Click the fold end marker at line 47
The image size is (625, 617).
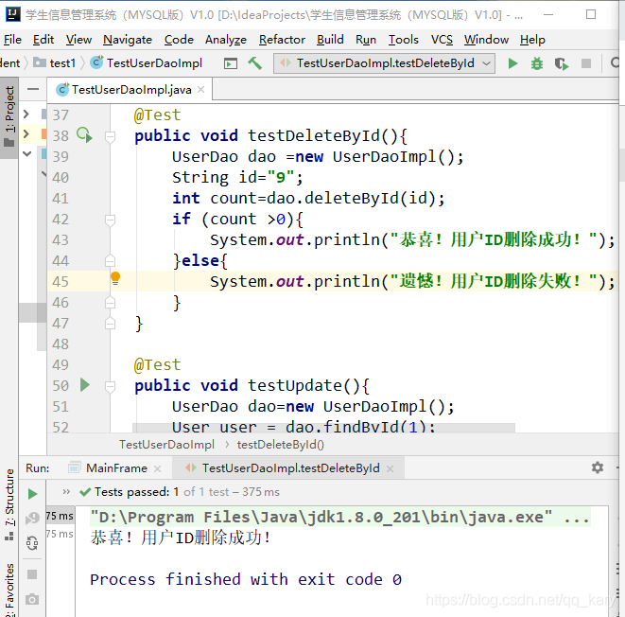tap(110, 323)
